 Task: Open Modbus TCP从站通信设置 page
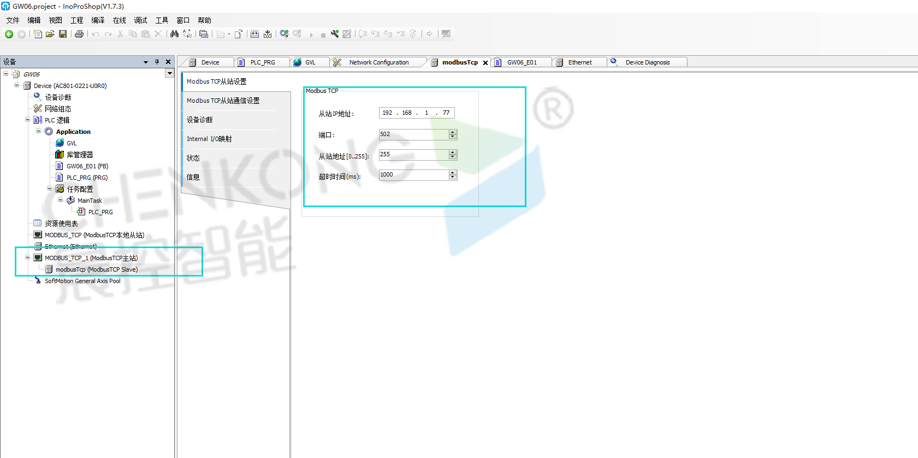223,101
